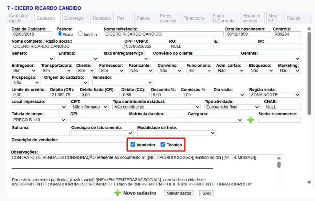Open the Transportadora dropdown

[x=57, y=71]
